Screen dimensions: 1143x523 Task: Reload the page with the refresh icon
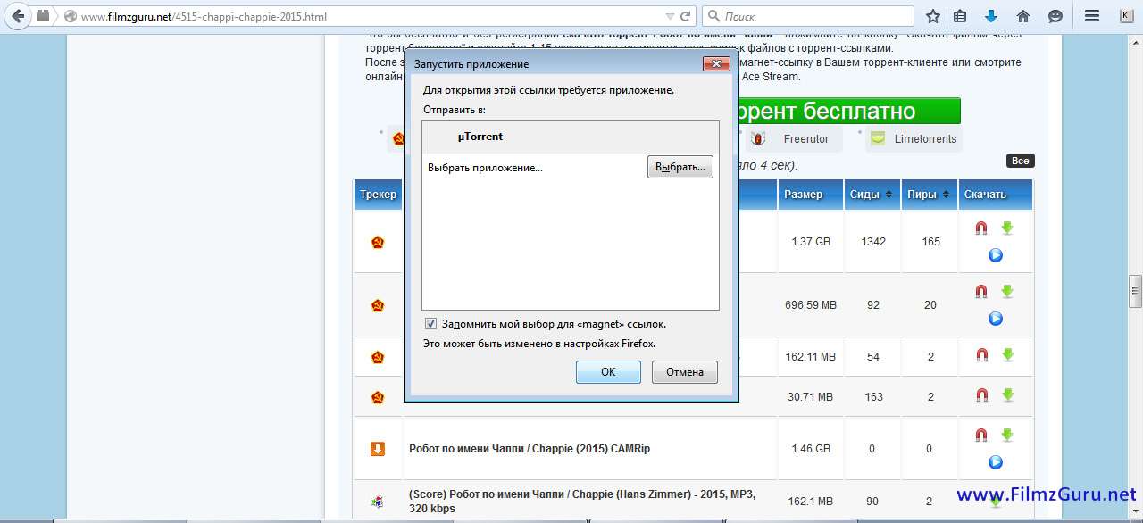coord(688,16)
